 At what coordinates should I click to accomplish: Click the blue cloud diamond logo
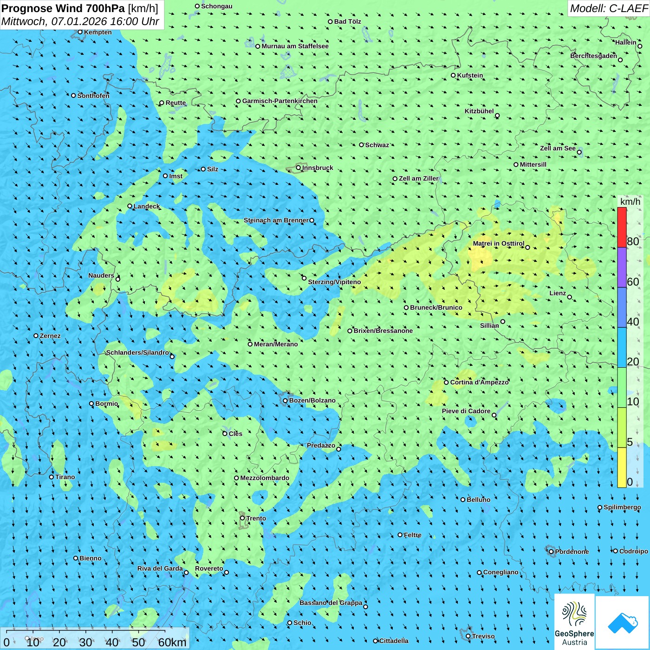click(x=623, y=623)
